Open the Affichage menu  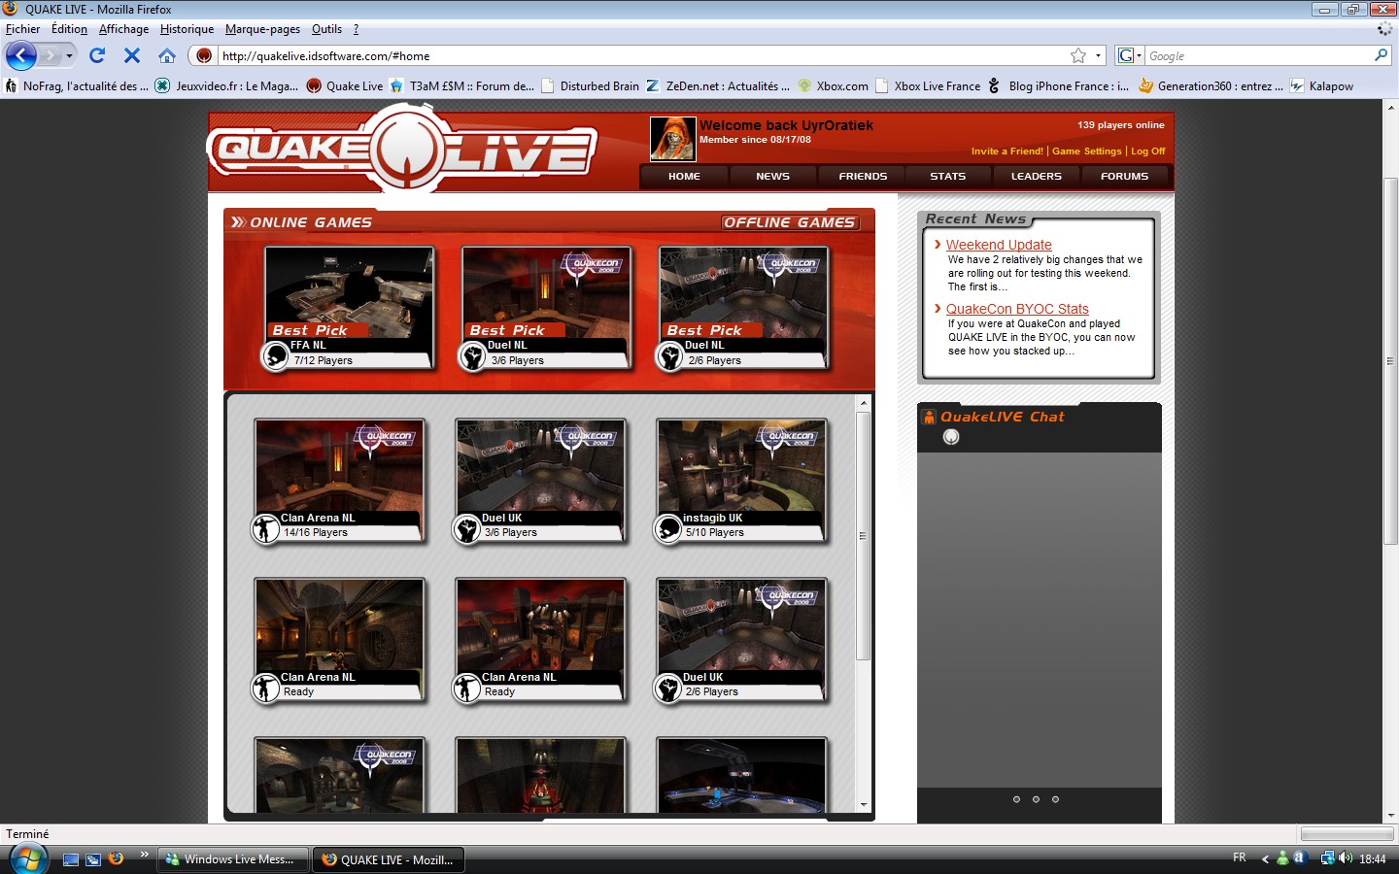click(123, 29)
